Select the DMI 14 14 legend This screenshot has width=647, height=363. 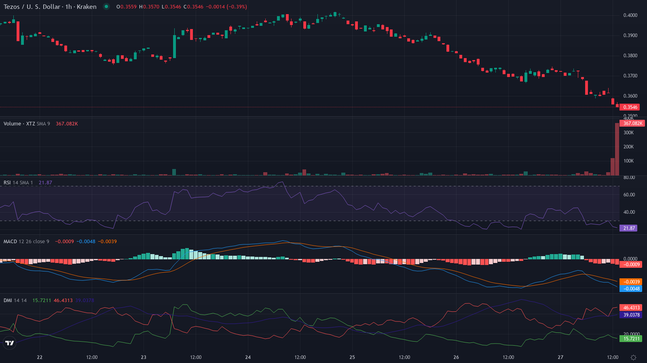coord(15,300)
